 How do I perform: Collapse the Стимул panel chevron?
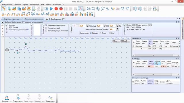point(71,25)
